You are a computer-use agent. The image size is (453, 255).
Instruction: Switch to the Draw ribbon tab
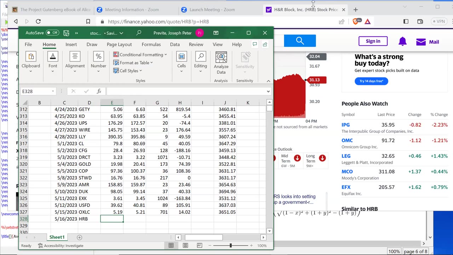92,44
